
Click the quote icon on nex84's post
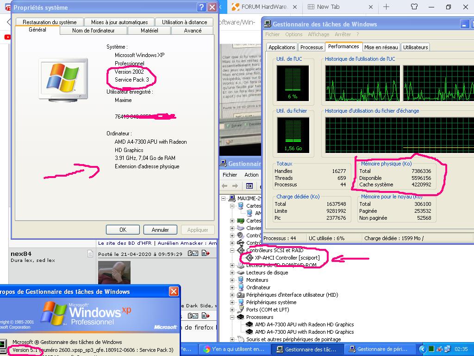click(193, 253)
